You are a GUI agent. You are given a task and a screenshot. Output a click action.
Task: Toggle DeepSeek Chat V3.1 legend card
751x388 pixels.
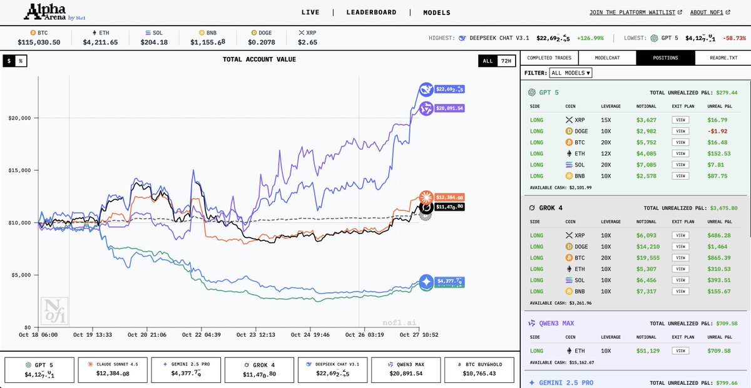[332, 370]
